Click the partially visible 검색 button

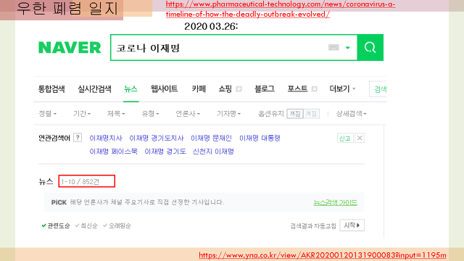click(x=378, y=89)
